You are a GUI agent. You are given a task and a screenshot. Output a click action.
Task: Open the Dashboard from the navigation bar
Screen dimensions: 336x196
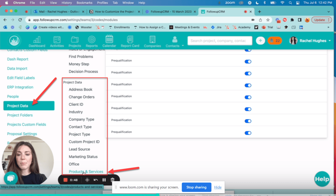[x=37, y=41]
